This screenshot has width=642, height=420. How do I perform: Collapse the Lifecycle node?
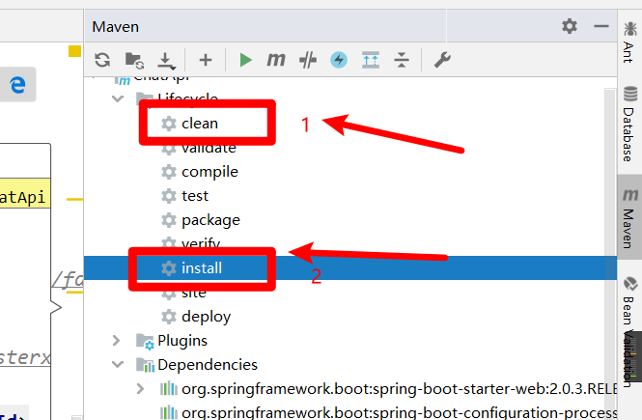point(118,98)
